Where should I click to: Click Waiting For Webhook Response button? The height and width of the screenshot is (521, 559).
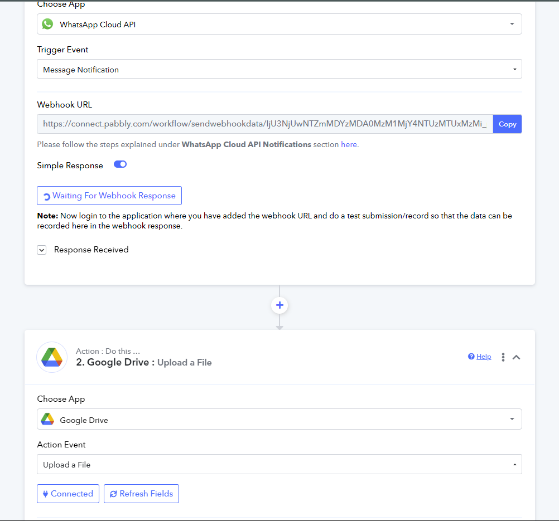pos(109,196)
